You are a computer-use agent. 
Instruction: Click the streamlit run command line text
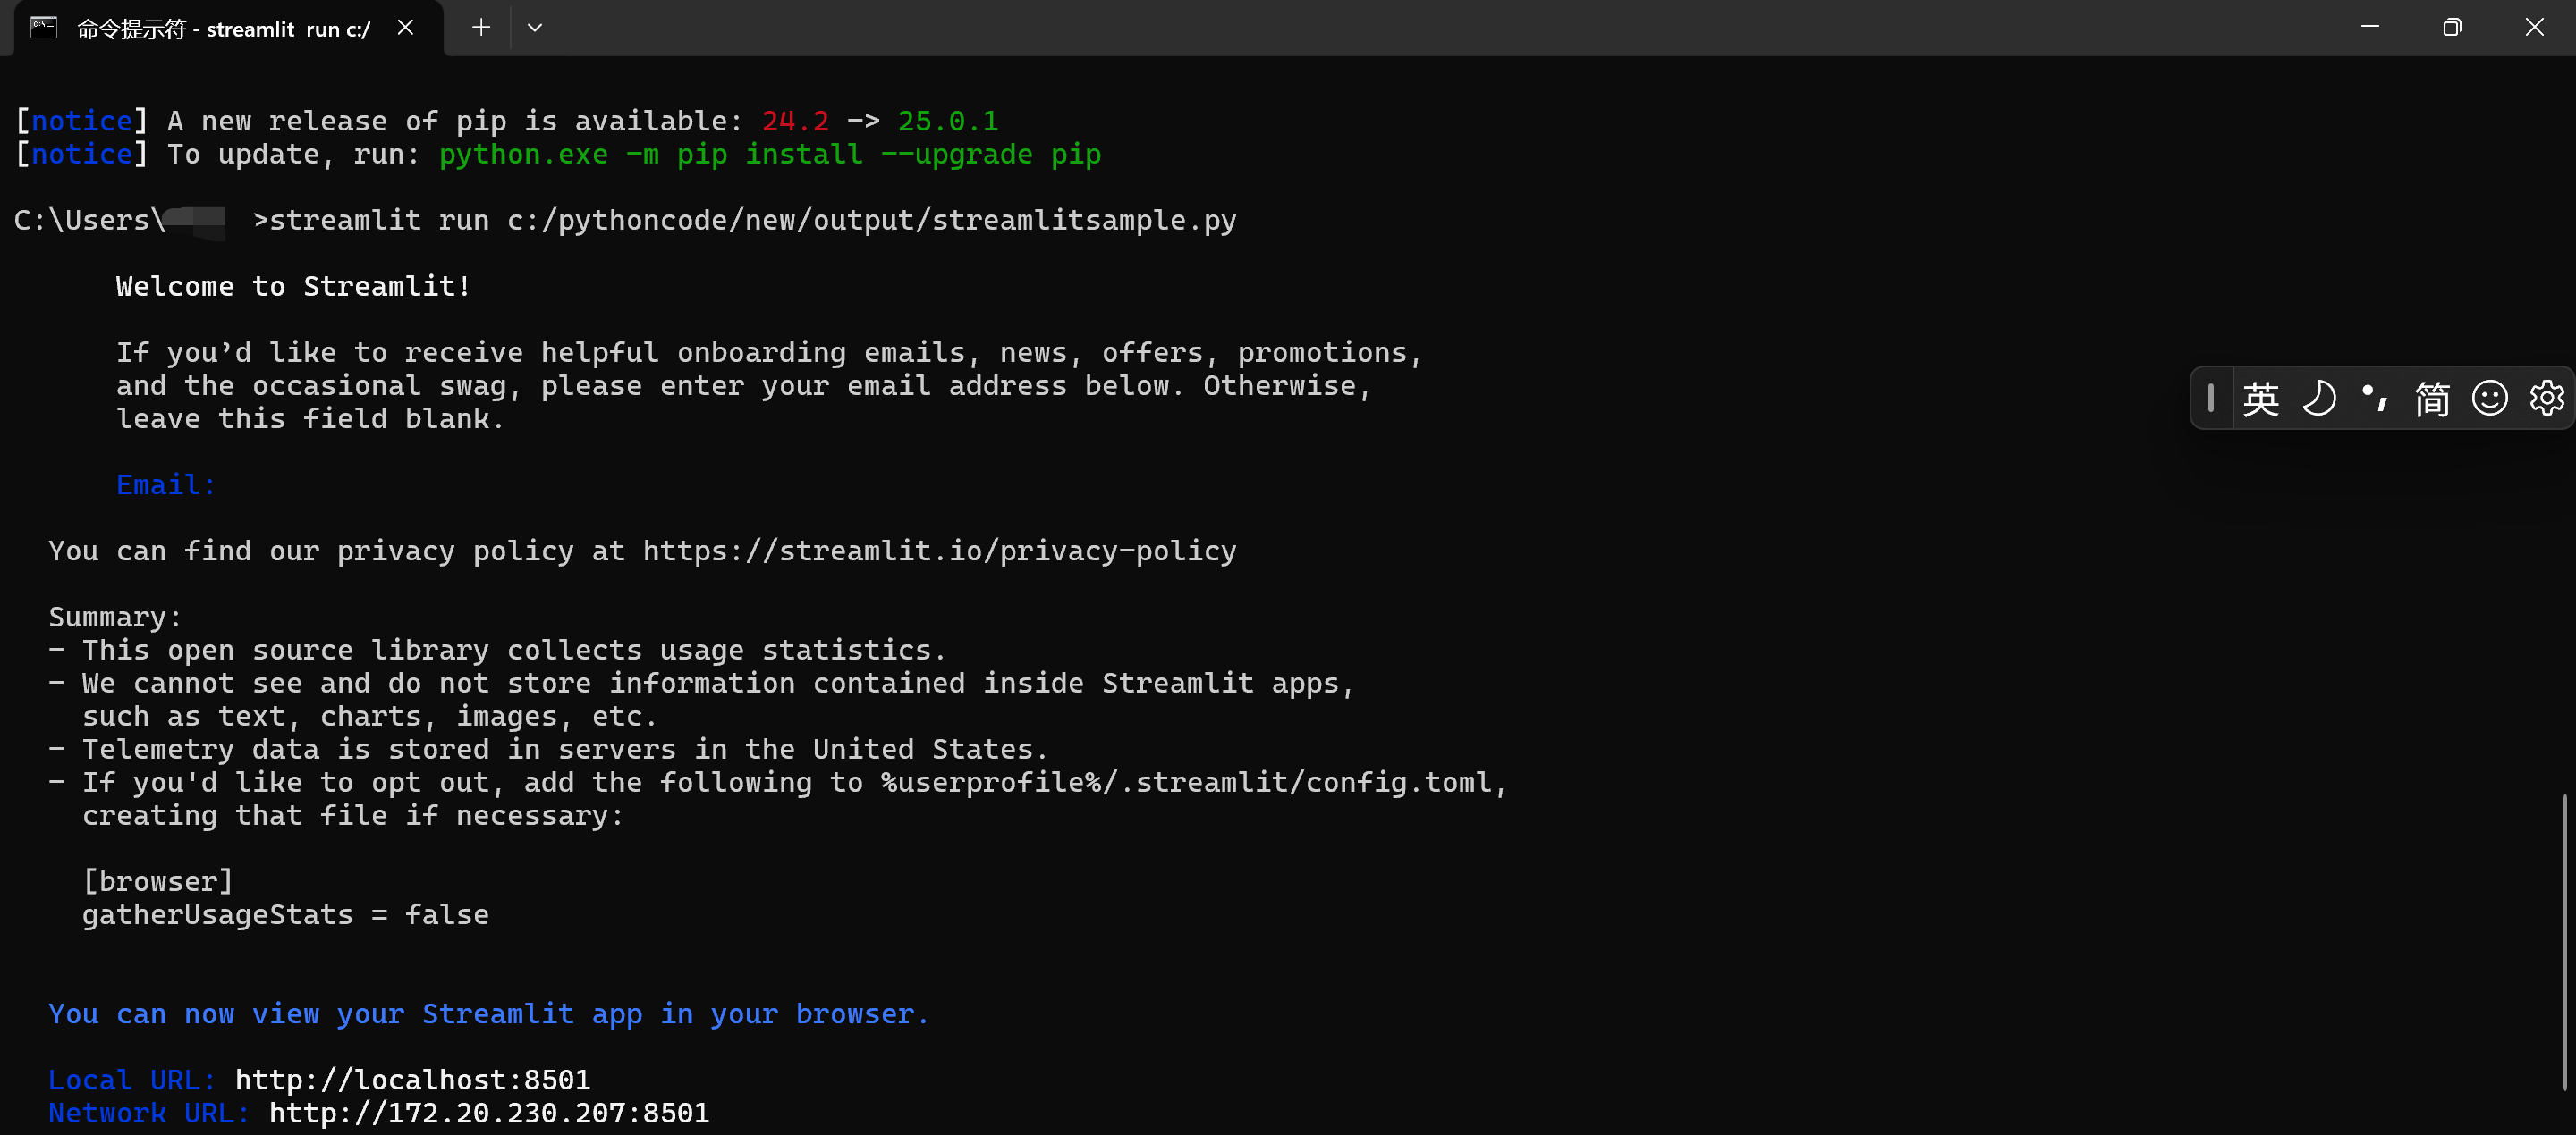tap(752, 221)
